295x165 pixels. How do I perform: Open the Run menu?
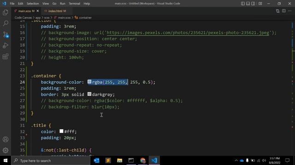pos(63,4)
